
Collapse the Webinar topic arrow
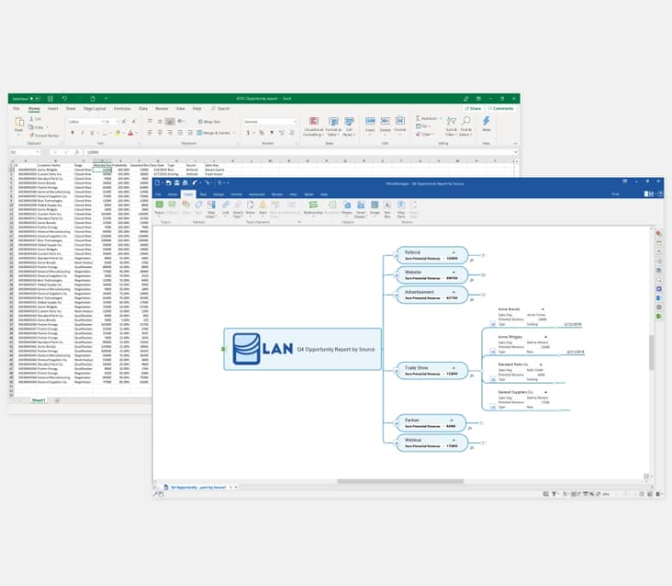tap(453, 439)
